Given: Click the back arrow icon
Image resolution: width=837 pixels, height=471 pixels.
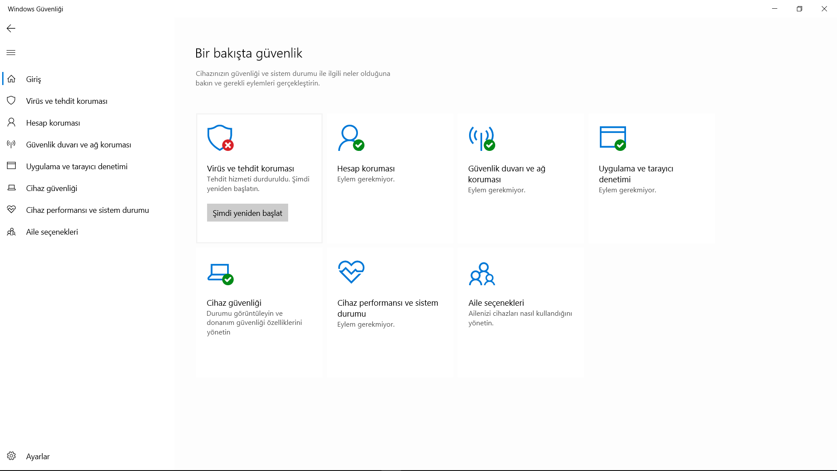Looking at the screenshot, I should pos(11,28).
